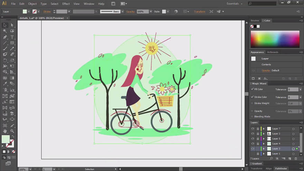Hide Layer 7 with eye icon
Screen dimensions: 304x171
point(253,129)
